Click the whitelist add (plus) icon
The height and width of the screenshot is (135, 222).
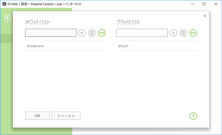coord(82,33)
